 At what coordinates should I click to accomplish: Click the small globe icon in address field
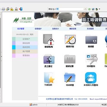click(58, 9)
